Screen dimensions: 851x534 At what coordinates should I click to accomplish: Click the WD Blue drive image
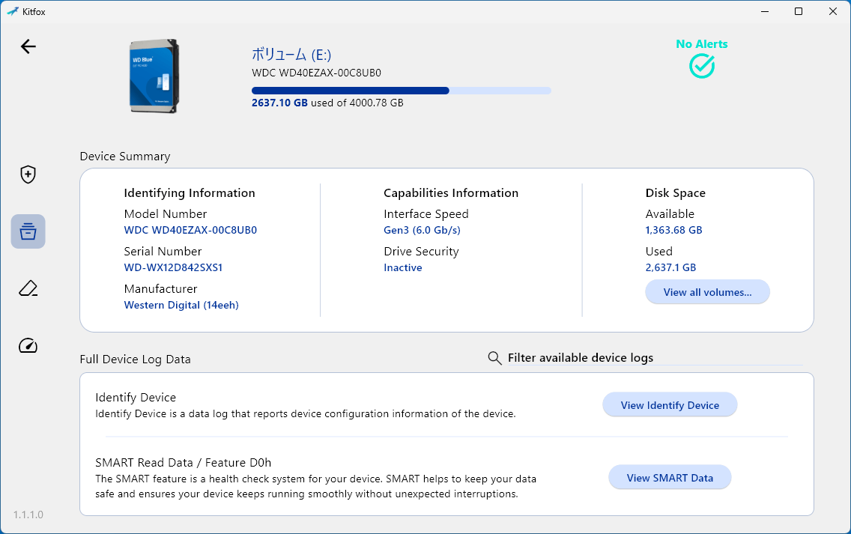tap(154, 76)
